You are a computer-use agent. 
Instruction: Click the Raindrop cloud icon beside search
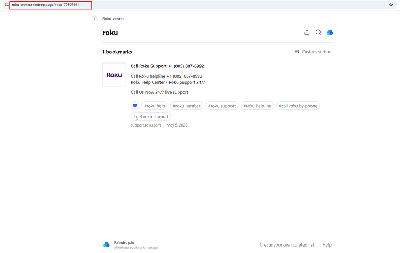[330, 33]
